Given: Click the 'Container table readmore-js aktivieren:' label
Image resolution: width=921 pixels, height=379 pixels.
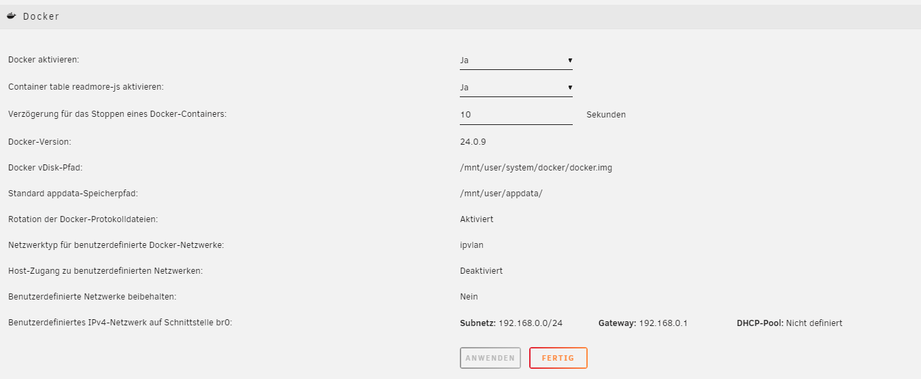Looking at the screenshot, I should (x=86, y=87).
